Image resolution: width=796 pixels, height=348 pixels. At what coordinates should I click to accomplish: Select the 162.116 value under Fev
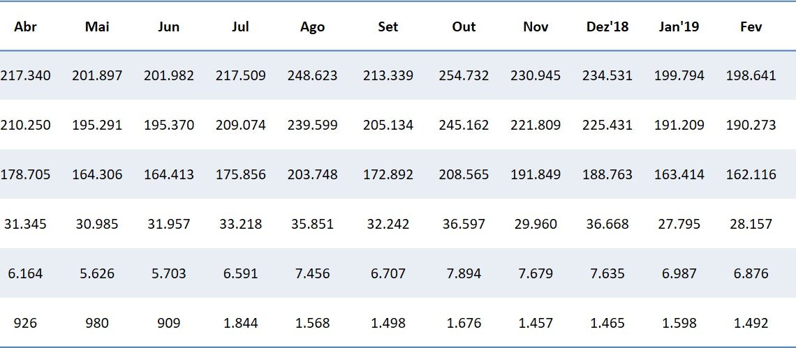coord(751,174)
